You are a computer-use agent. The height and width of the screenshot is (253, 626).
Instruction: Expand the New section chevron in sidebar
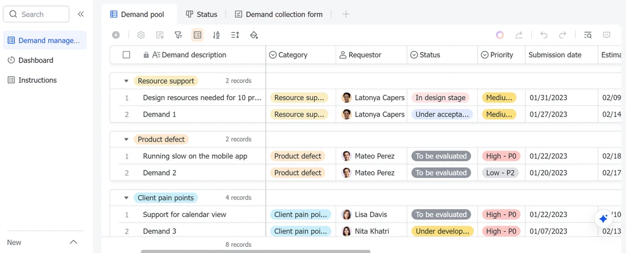(x=73, y=242)
